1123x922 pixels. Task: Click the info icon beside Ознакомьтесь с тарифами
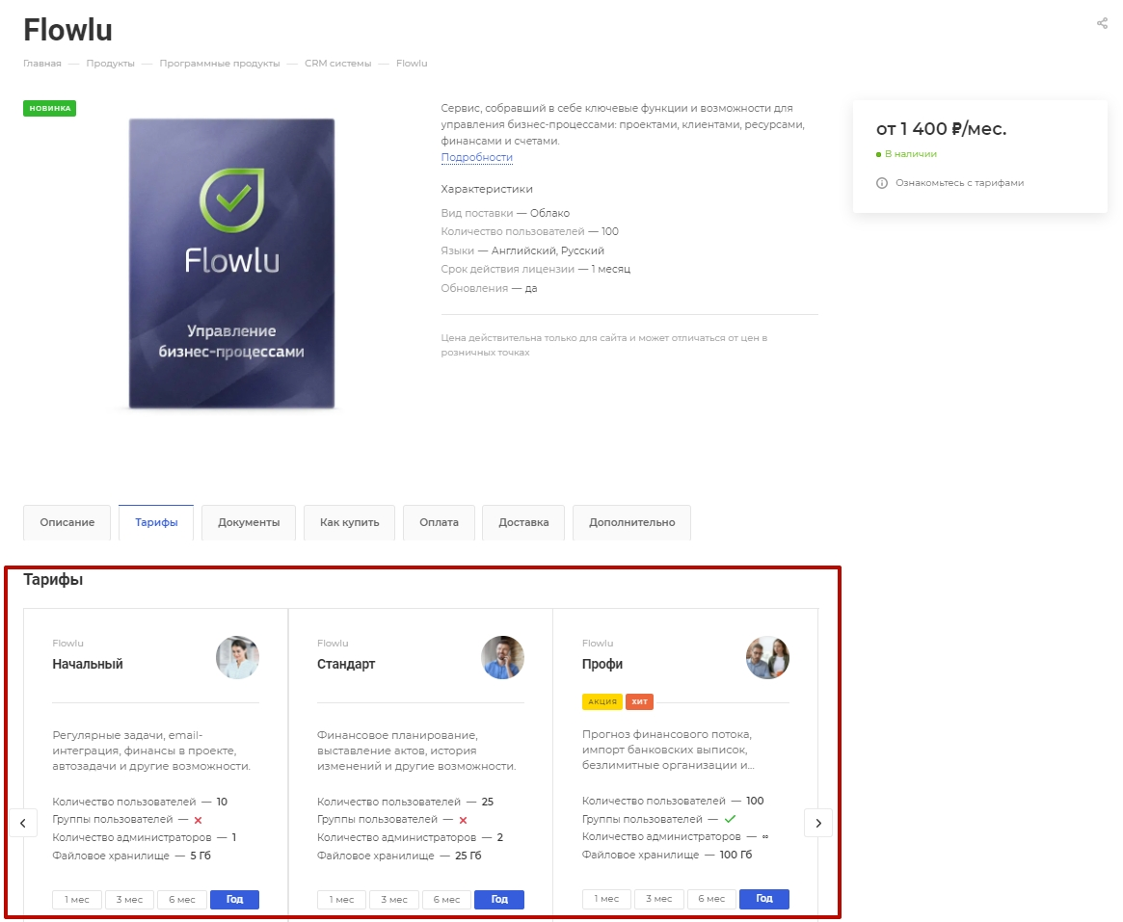[x=882, y=183]
